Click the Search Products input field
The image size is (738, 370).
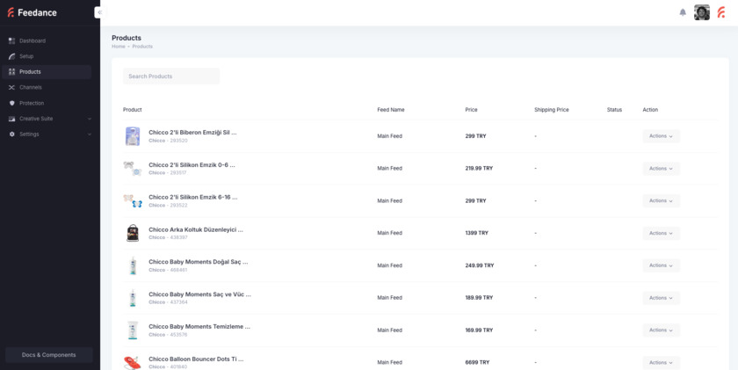(x=171, y=76)
